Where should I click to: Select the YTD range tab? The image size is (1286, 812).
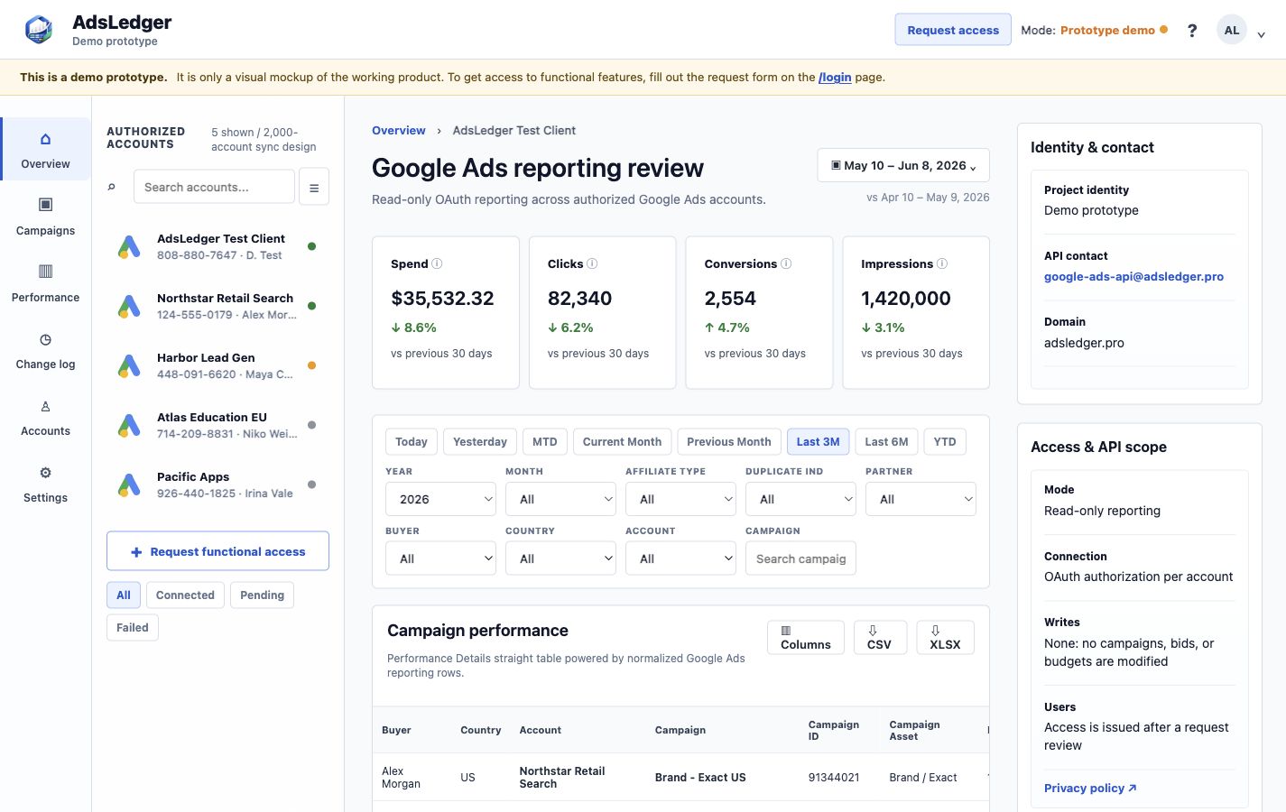pyautogui.click(x=945, y=441)
